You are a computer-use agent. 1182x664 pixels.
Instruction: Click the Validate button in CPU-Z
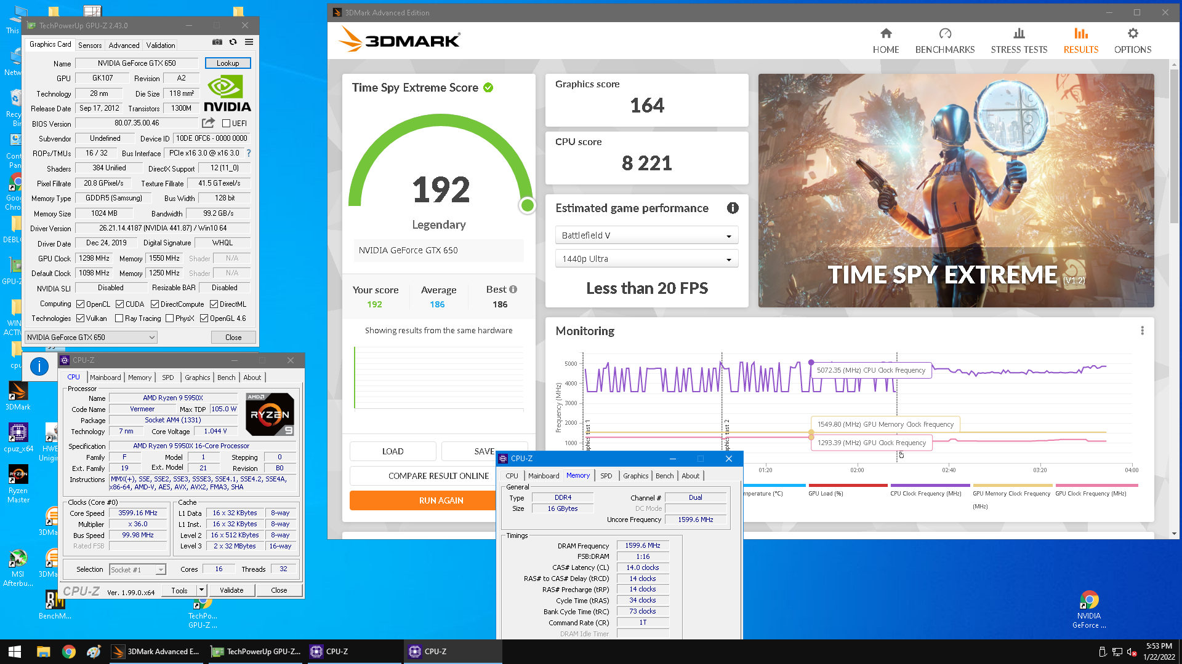coord(231,590)
